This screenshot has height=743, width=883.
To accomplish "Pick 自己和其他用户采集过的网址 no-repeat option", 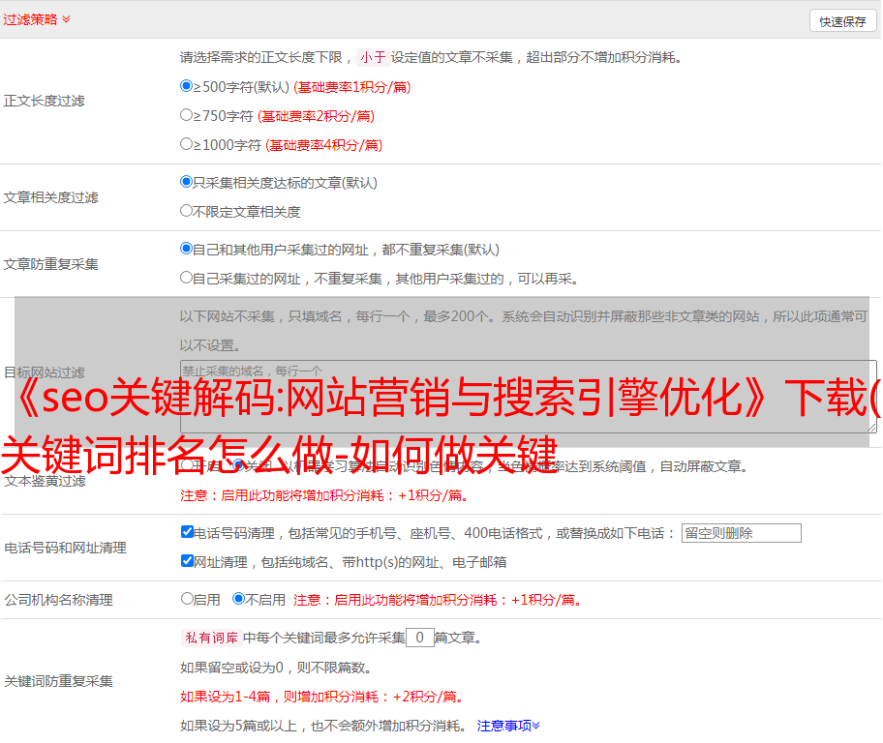I will point(187,249).
